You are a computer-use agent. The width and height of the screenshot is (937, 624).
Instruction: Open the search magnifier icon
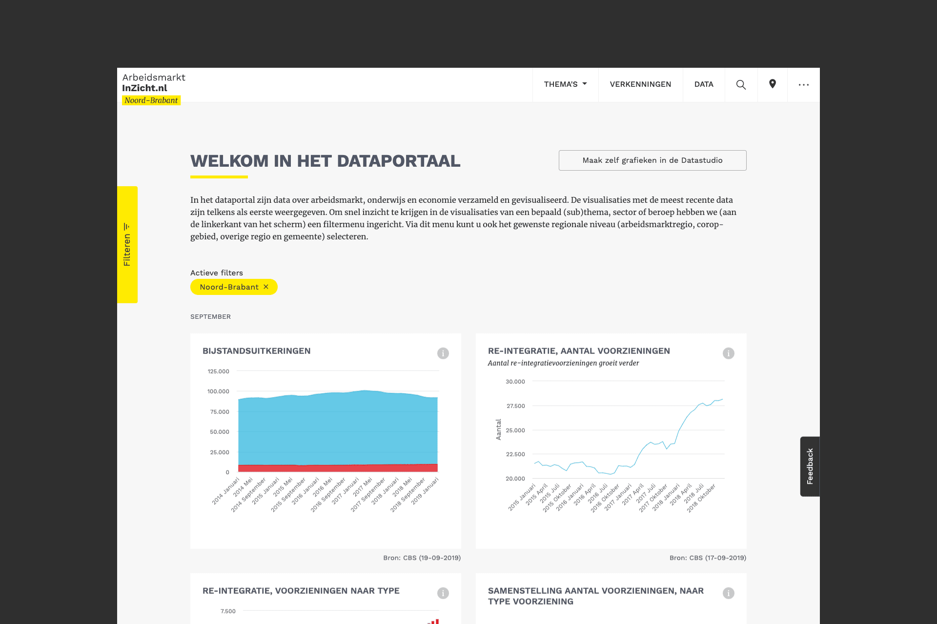[x=741, y=85]
